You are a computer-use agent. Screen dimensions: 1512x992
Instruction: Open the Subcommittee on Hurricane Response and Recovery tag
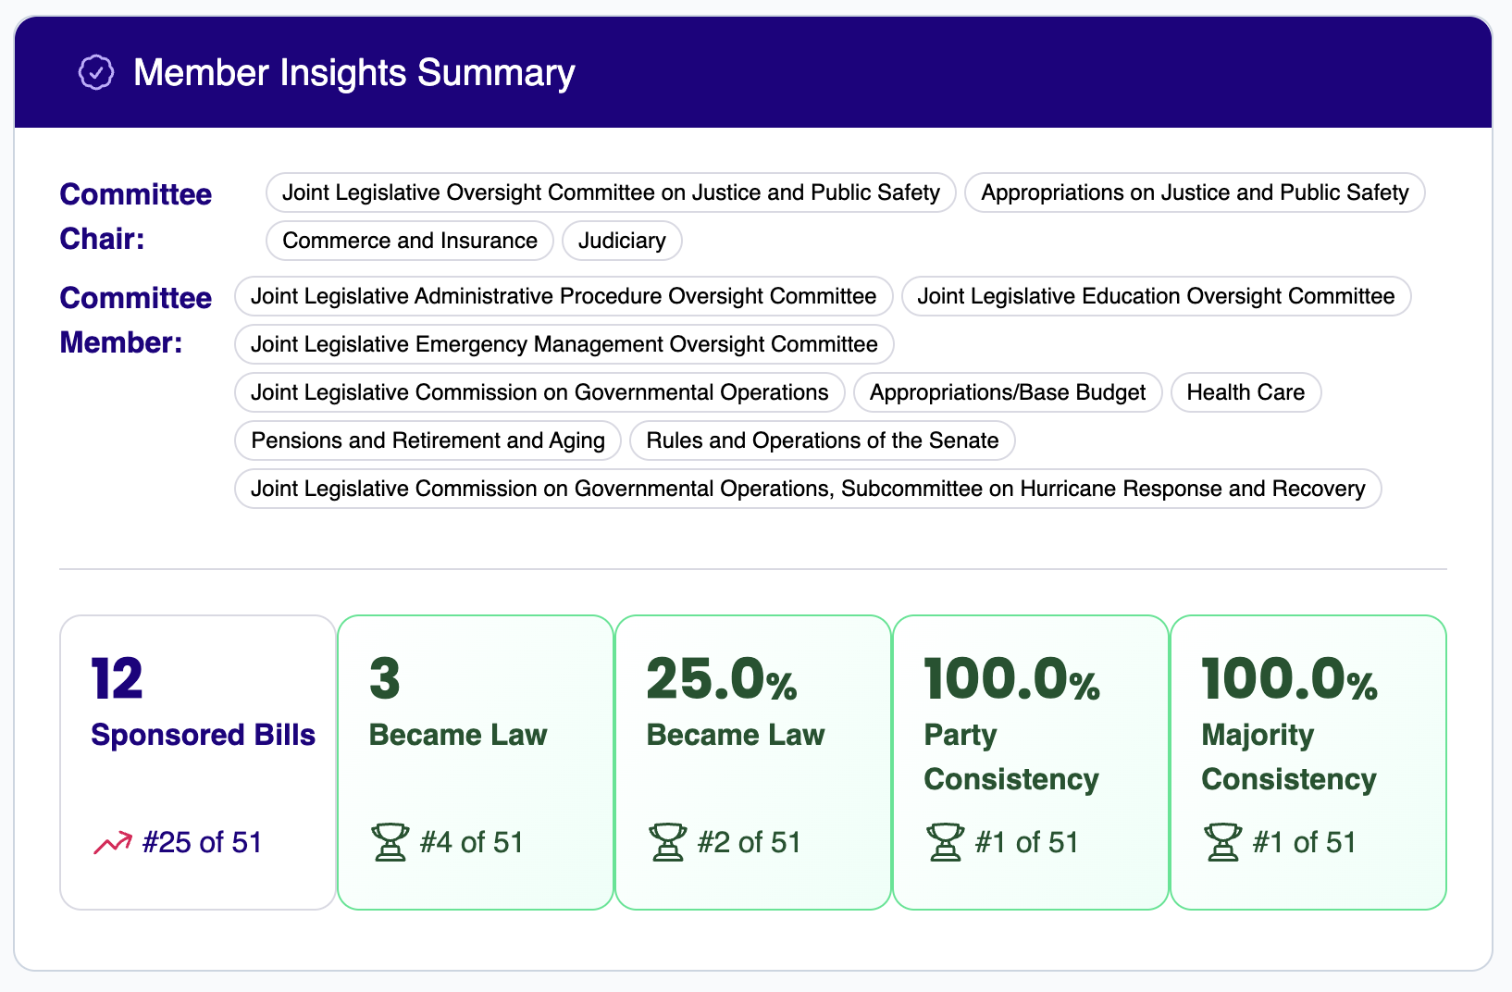click(x=808, y=489)
